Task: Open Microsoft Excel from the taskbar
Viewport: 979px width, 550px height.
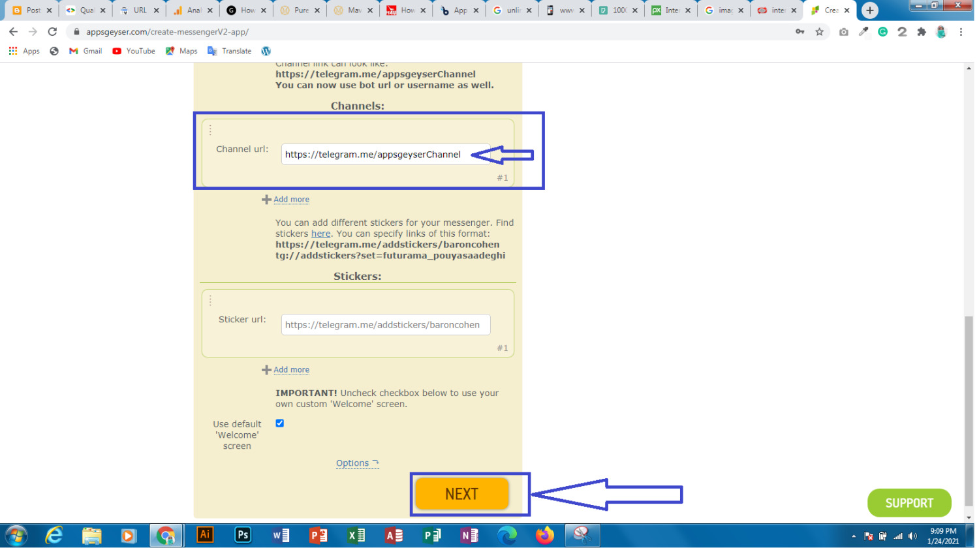Action: pos(356,536)
